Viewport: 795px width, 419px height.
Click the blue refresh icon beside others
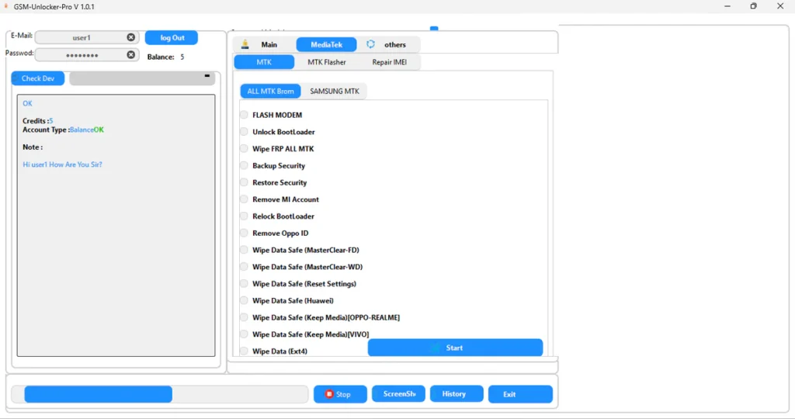tap(371, 44)
